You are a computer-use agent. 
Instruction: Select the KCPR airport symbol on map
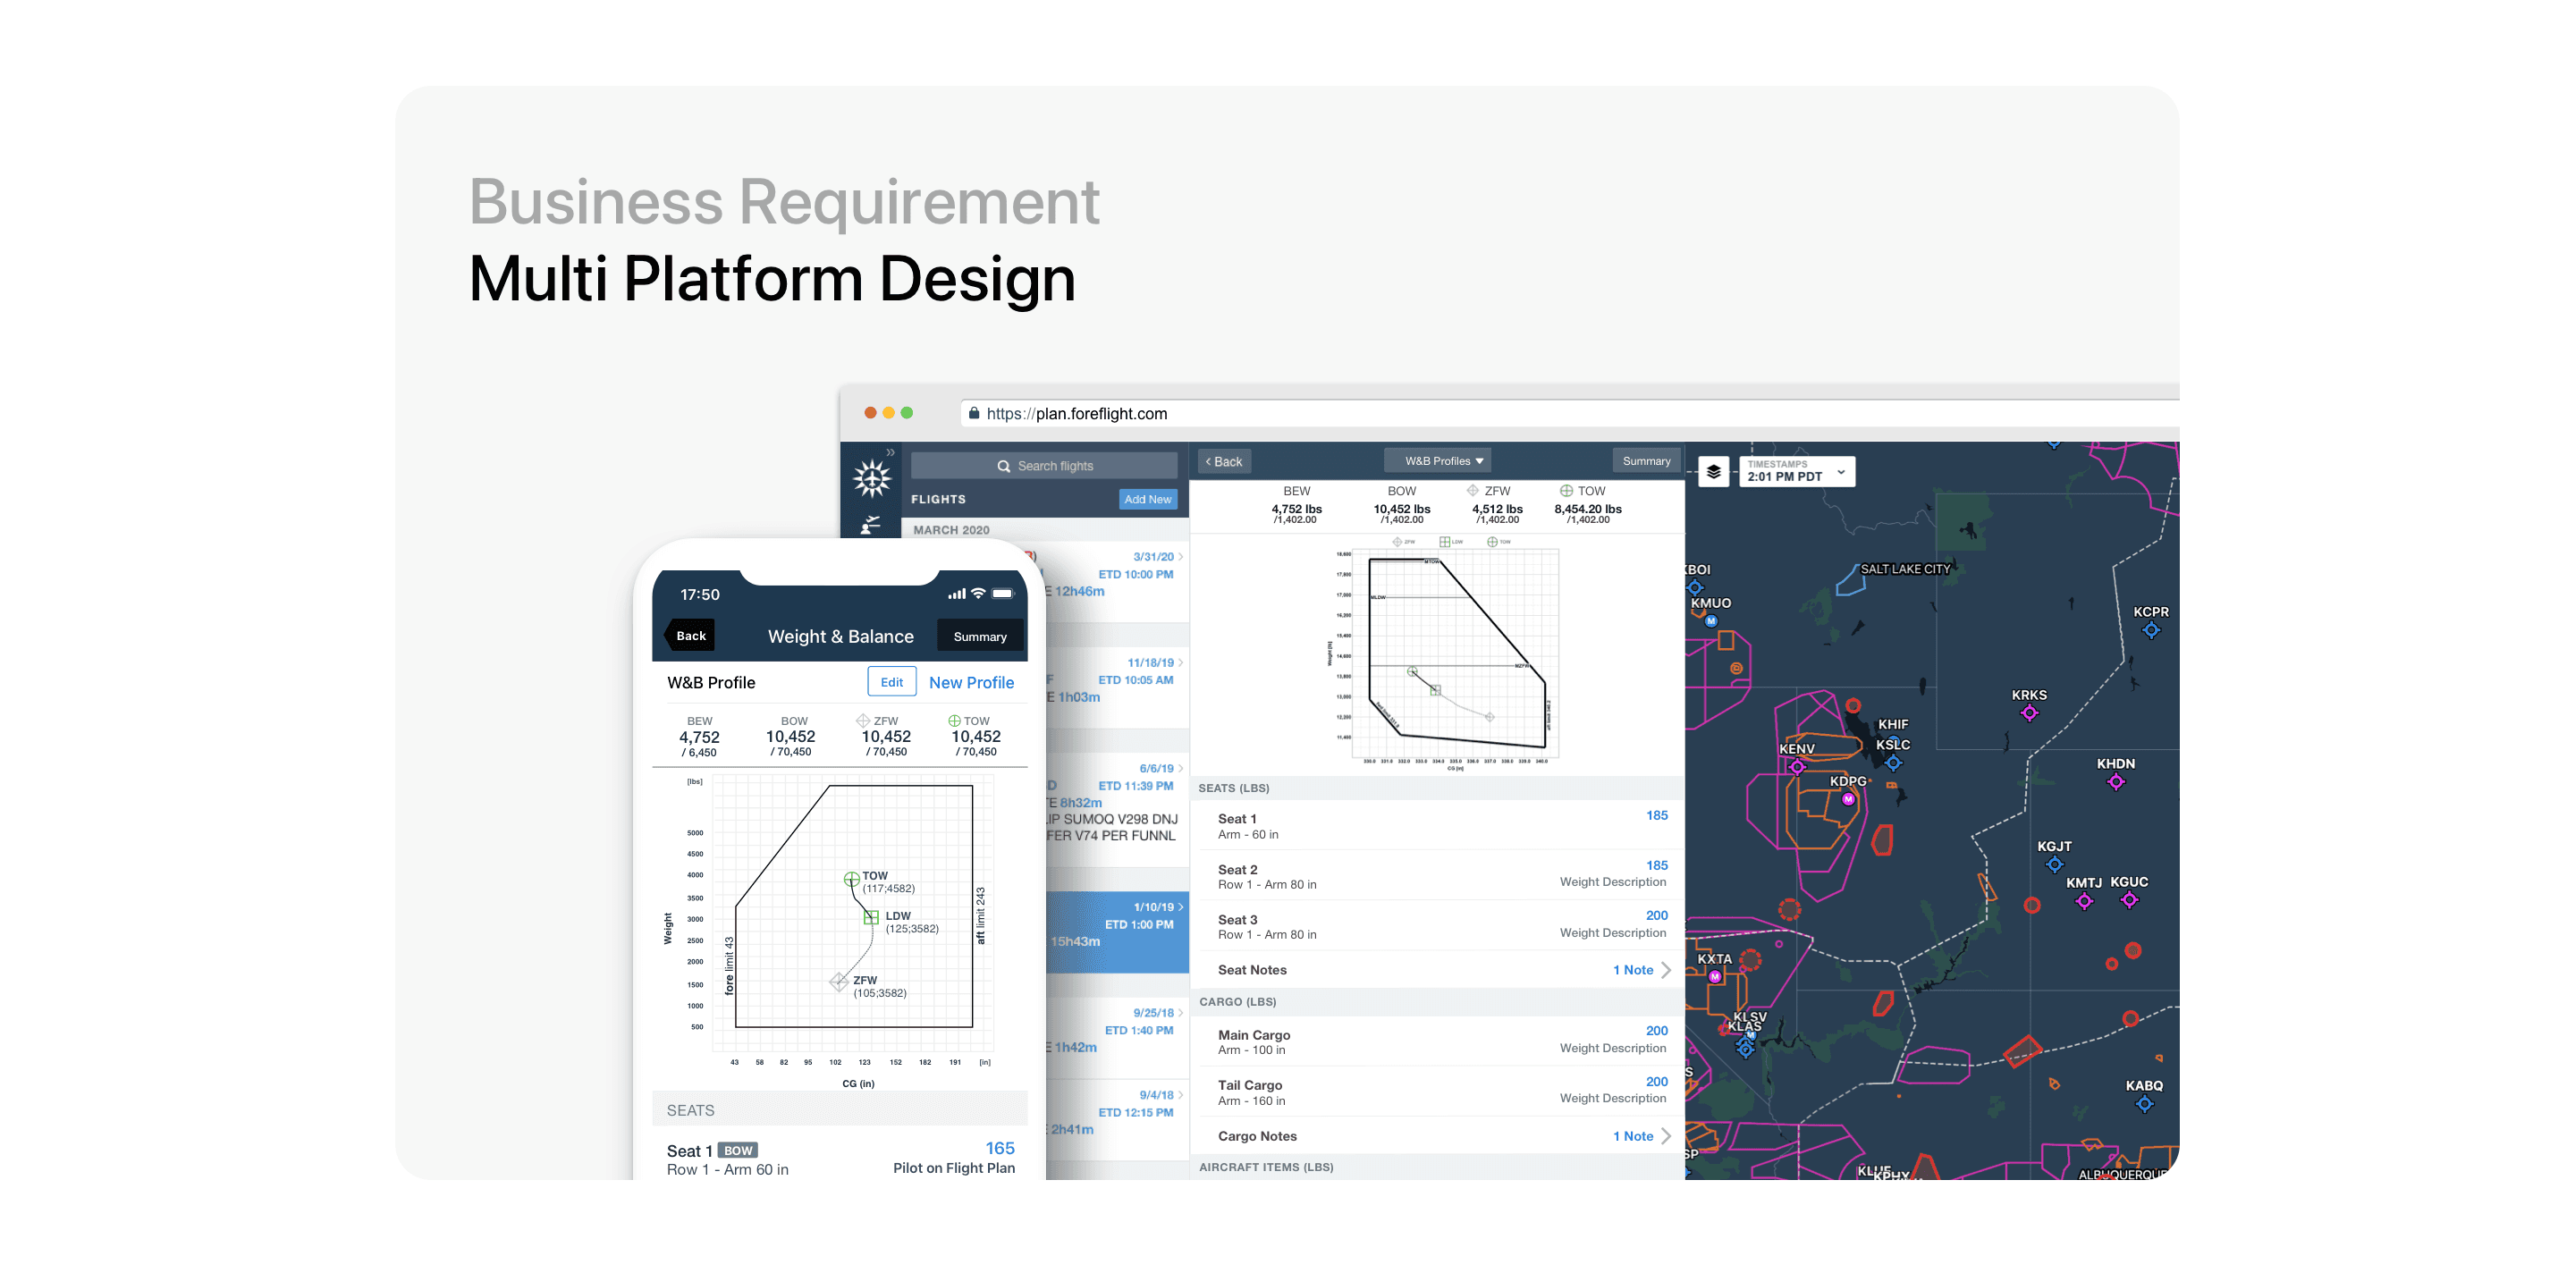(x=2151, y=630)
